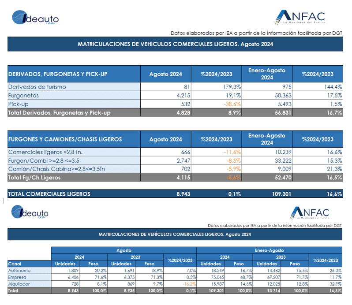Viewport: 352px width, 305px height.
Task: Click the Pick-up percentage -38,6%
Action: coord(232,104)
